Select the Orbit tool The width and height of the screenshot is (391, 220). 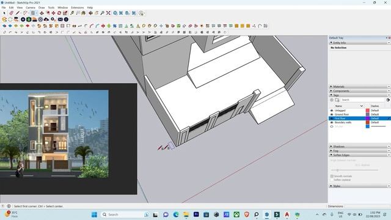tap(91, 13)
